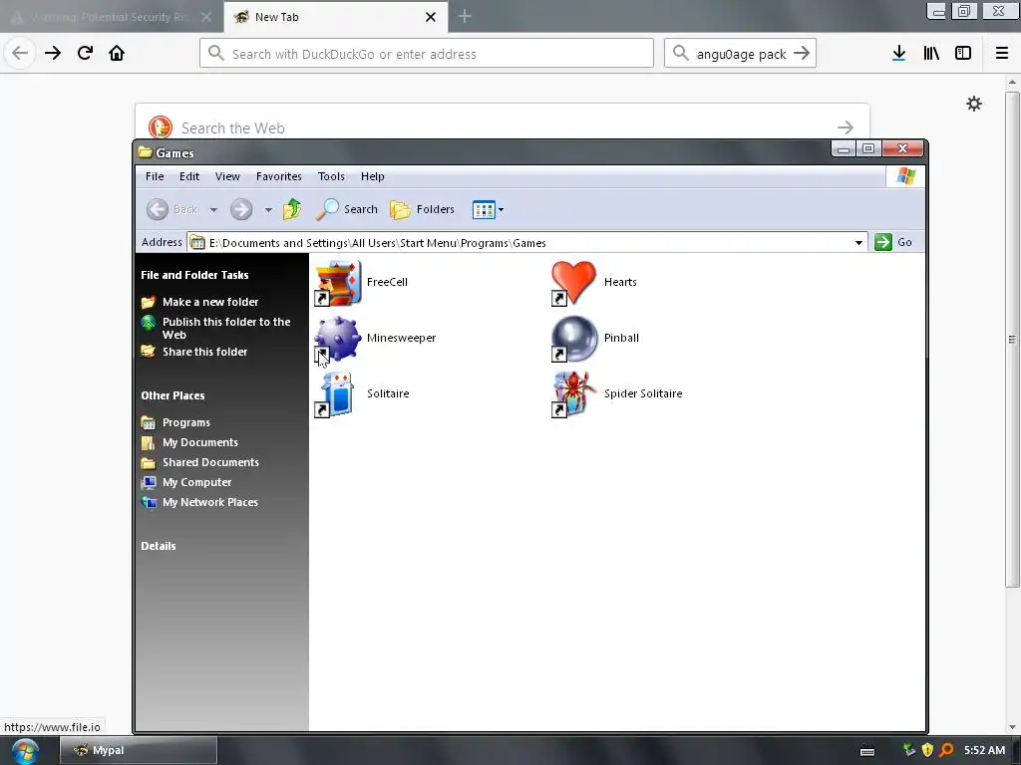Open the Help menu

pyautogui.click(x=373, y=176)
